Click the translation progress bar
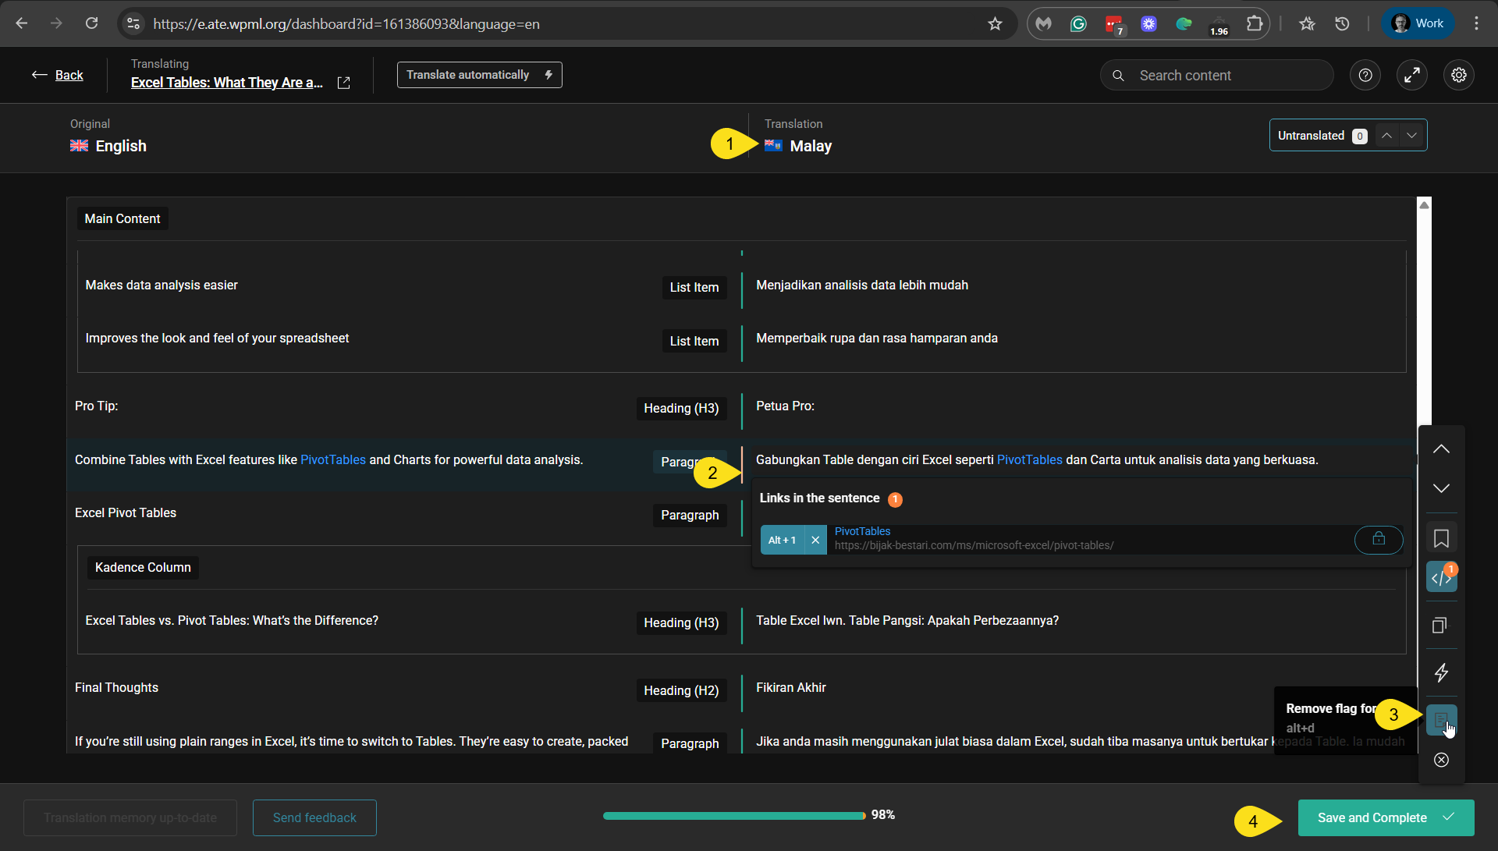 point(733,816)
